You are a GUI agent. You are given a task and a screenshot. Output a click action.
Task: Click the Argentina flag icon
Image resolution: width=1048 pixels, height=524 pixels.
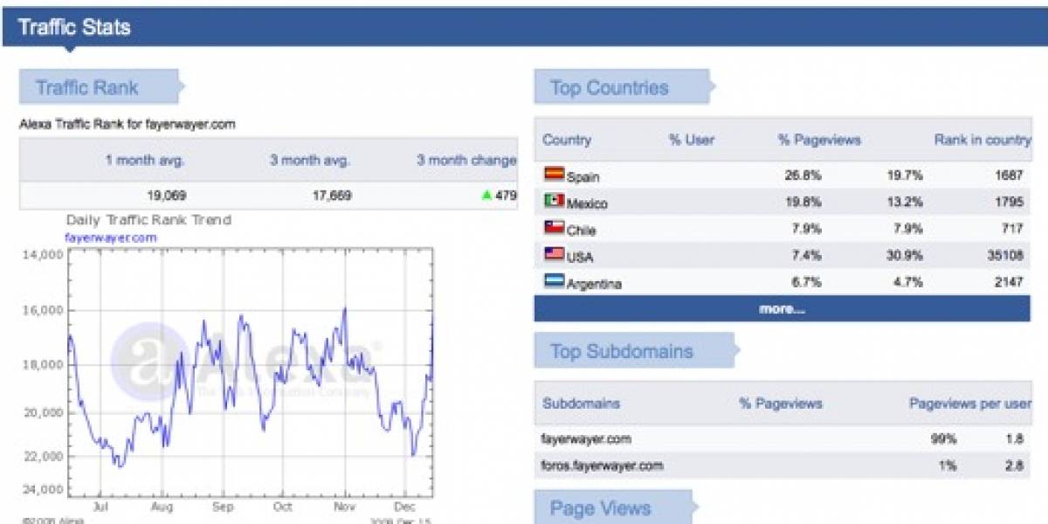(554, 281)
